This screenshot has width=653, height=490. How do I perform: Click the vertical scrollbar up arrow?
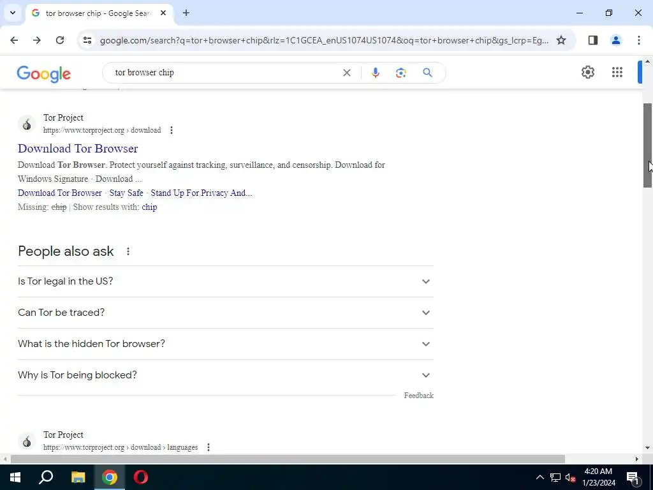point(648,62)
